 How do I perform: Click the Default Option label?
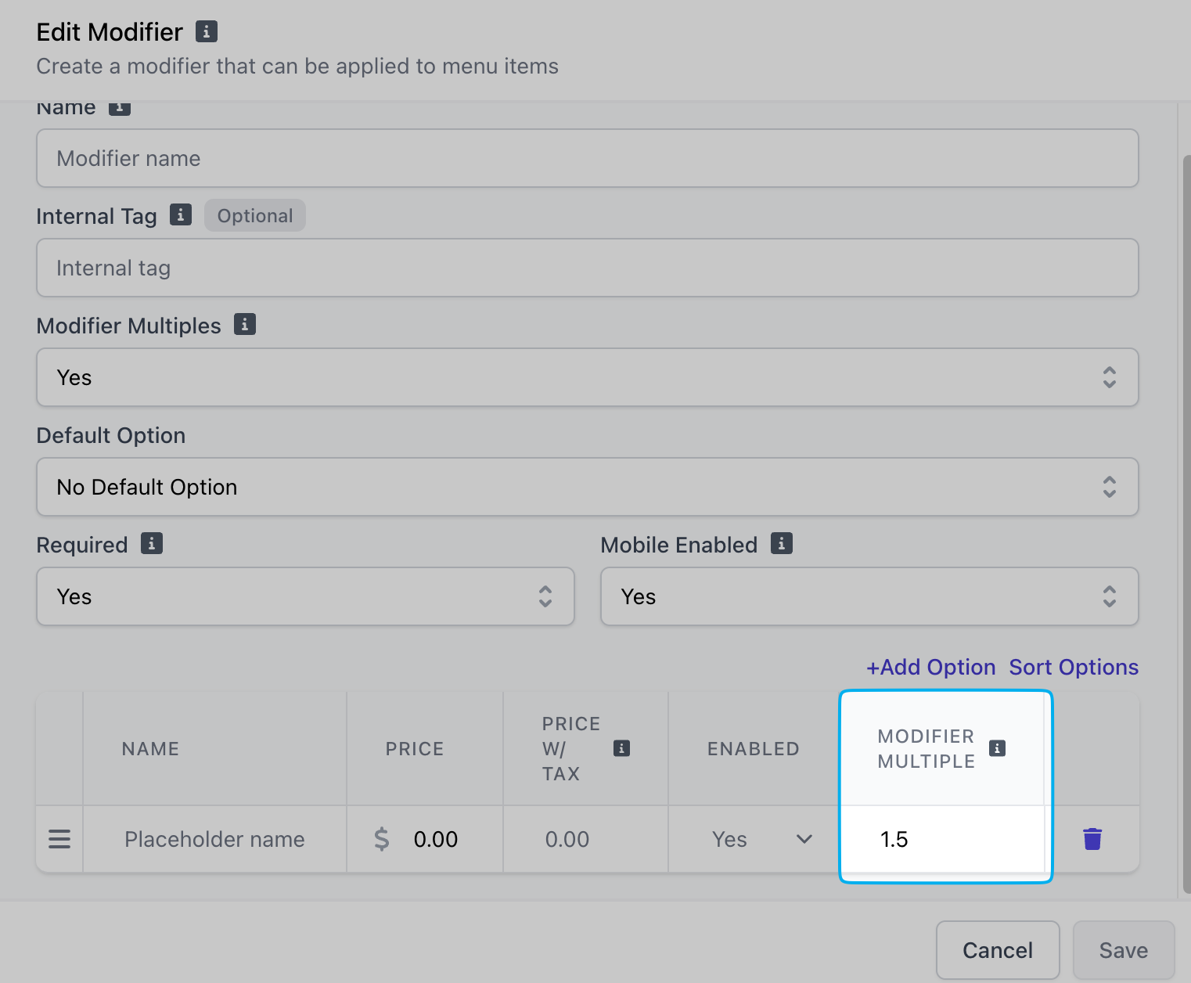point(111,435)
